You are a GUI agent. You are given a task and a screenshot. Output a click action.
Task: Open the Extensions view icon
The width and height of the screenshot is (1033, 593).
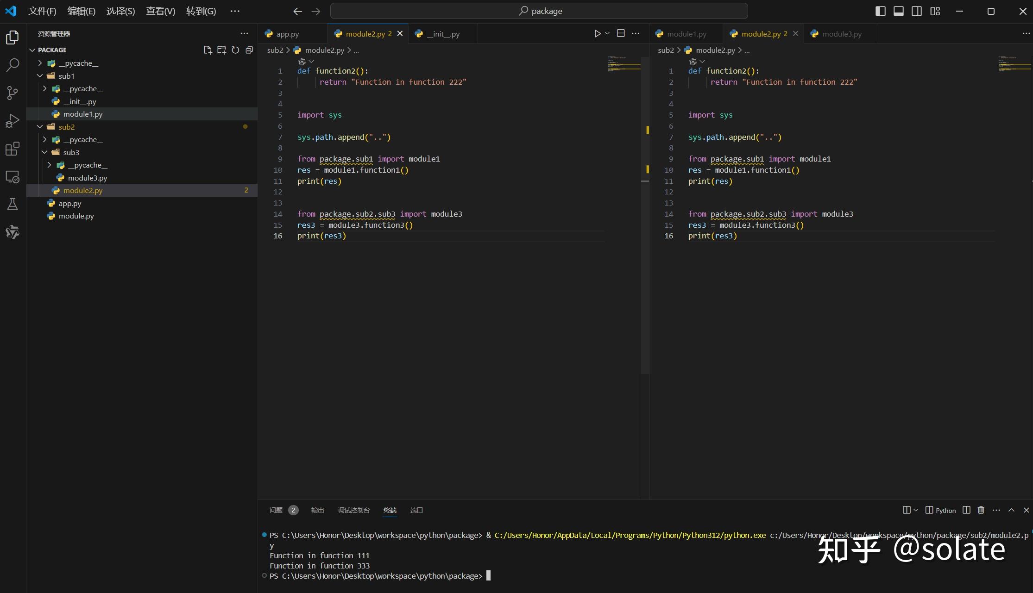point(13,149)
